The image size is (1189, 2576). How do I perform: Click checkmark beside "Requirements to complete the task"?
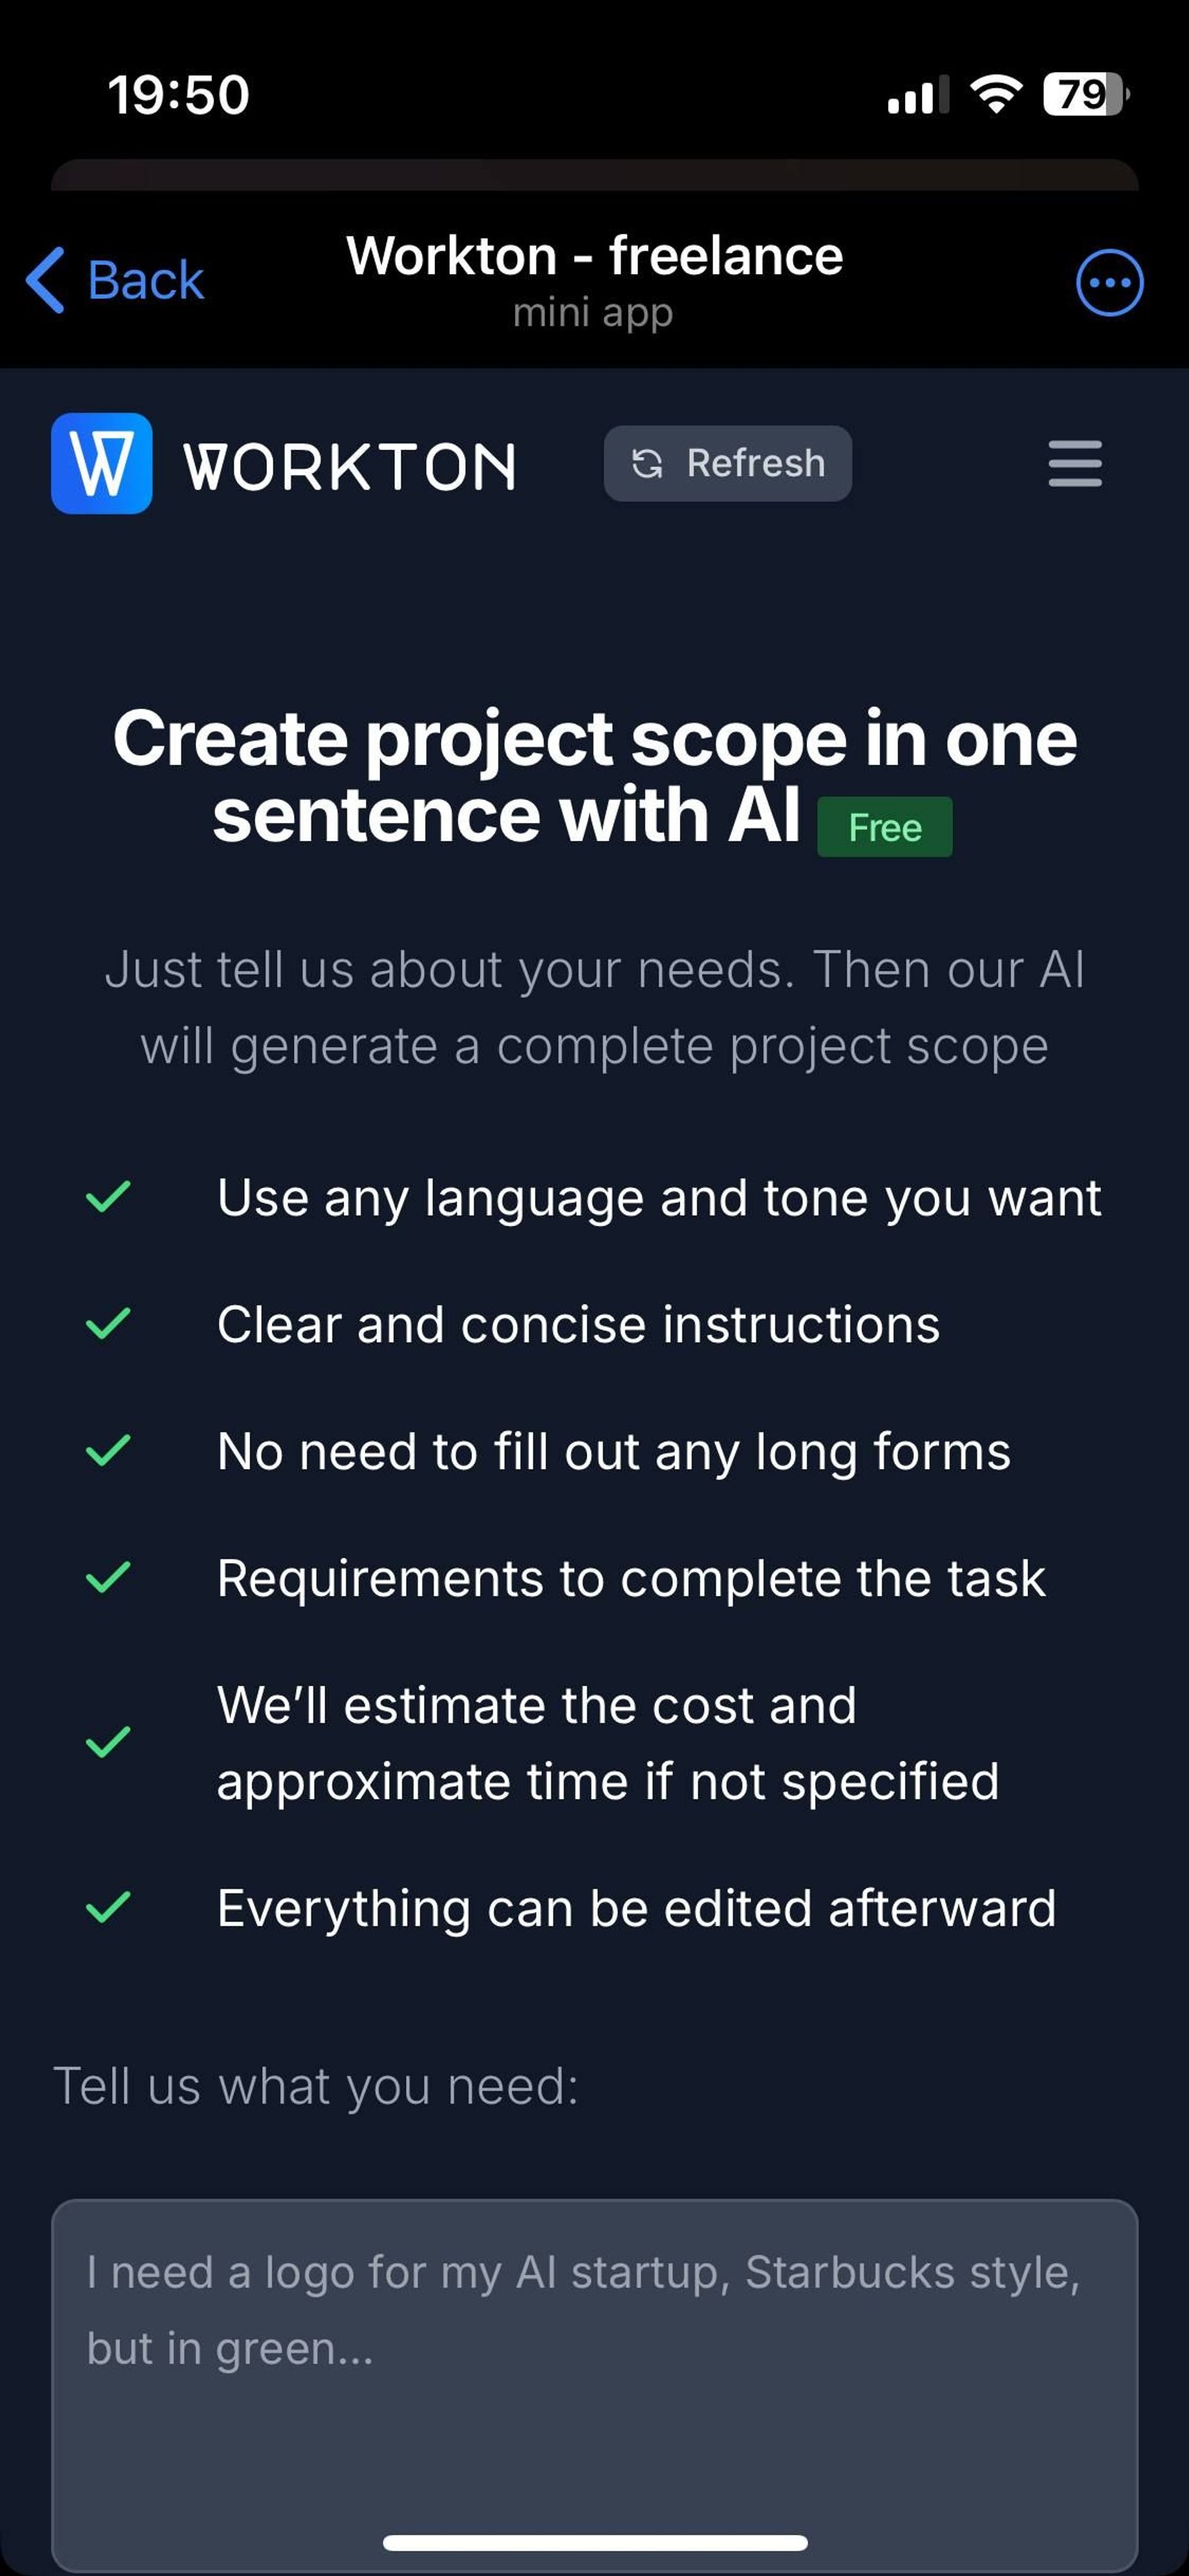[x=110, y=1578]
